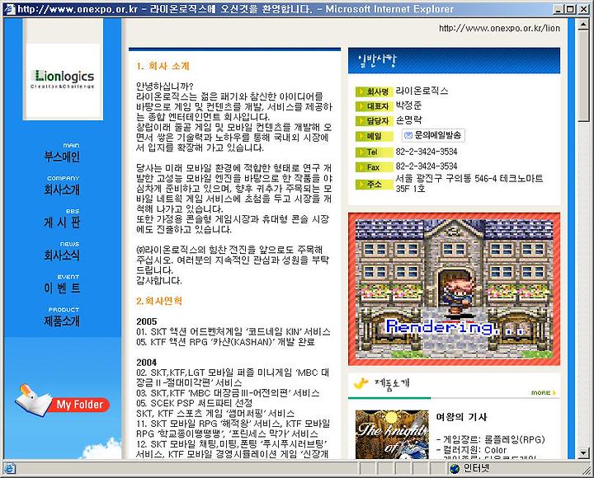This screenshot has height=478, width=594.
Task: Click the 일반사항 panel header
Action: click(x=454, y=60)
